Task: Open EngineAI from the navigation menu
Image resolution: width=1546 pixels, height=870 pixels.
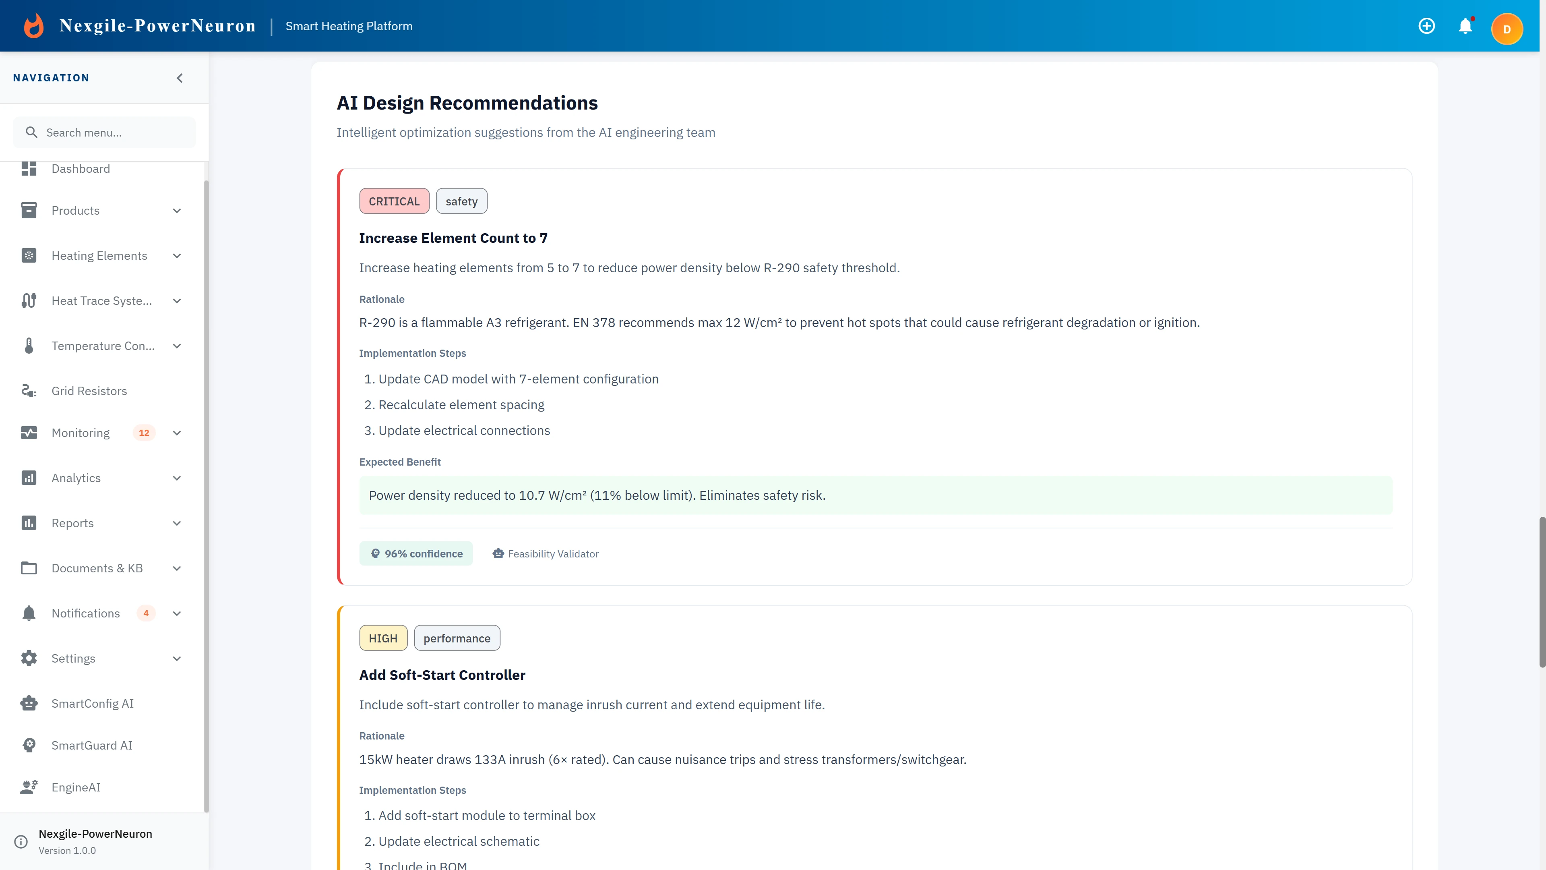Action: [x=76, y=787]
